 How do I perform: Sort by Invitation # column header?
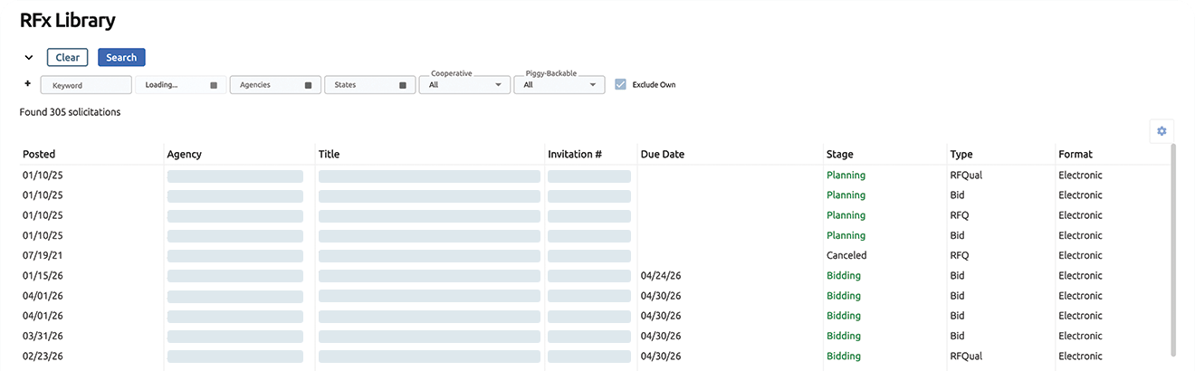(575, 155)
